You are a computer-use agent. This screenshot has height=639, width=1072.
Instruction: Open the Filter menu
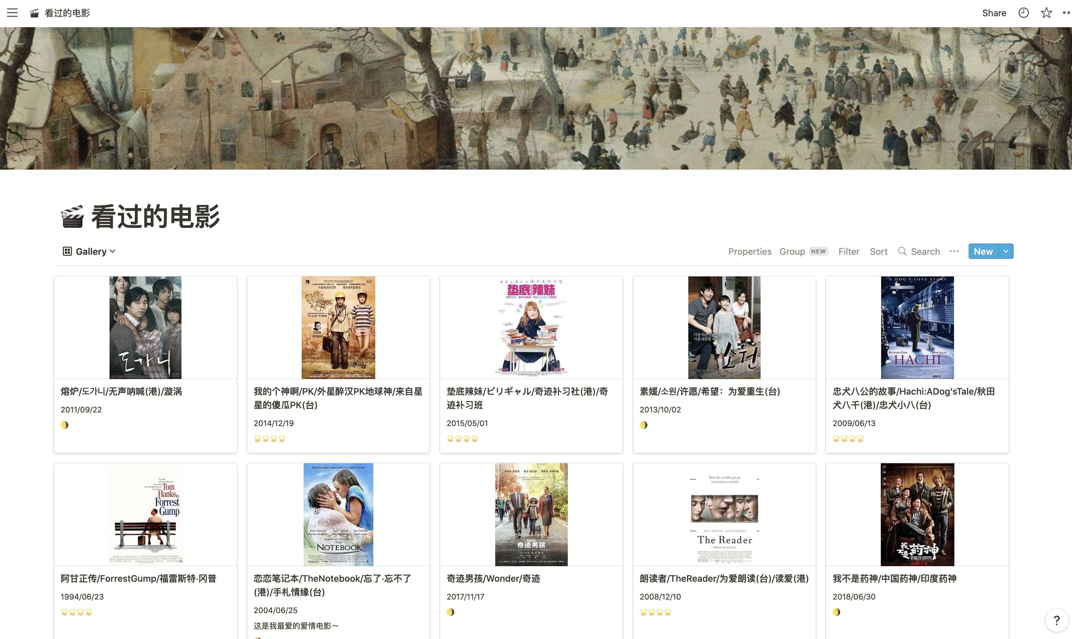click(x=848, y=252)
